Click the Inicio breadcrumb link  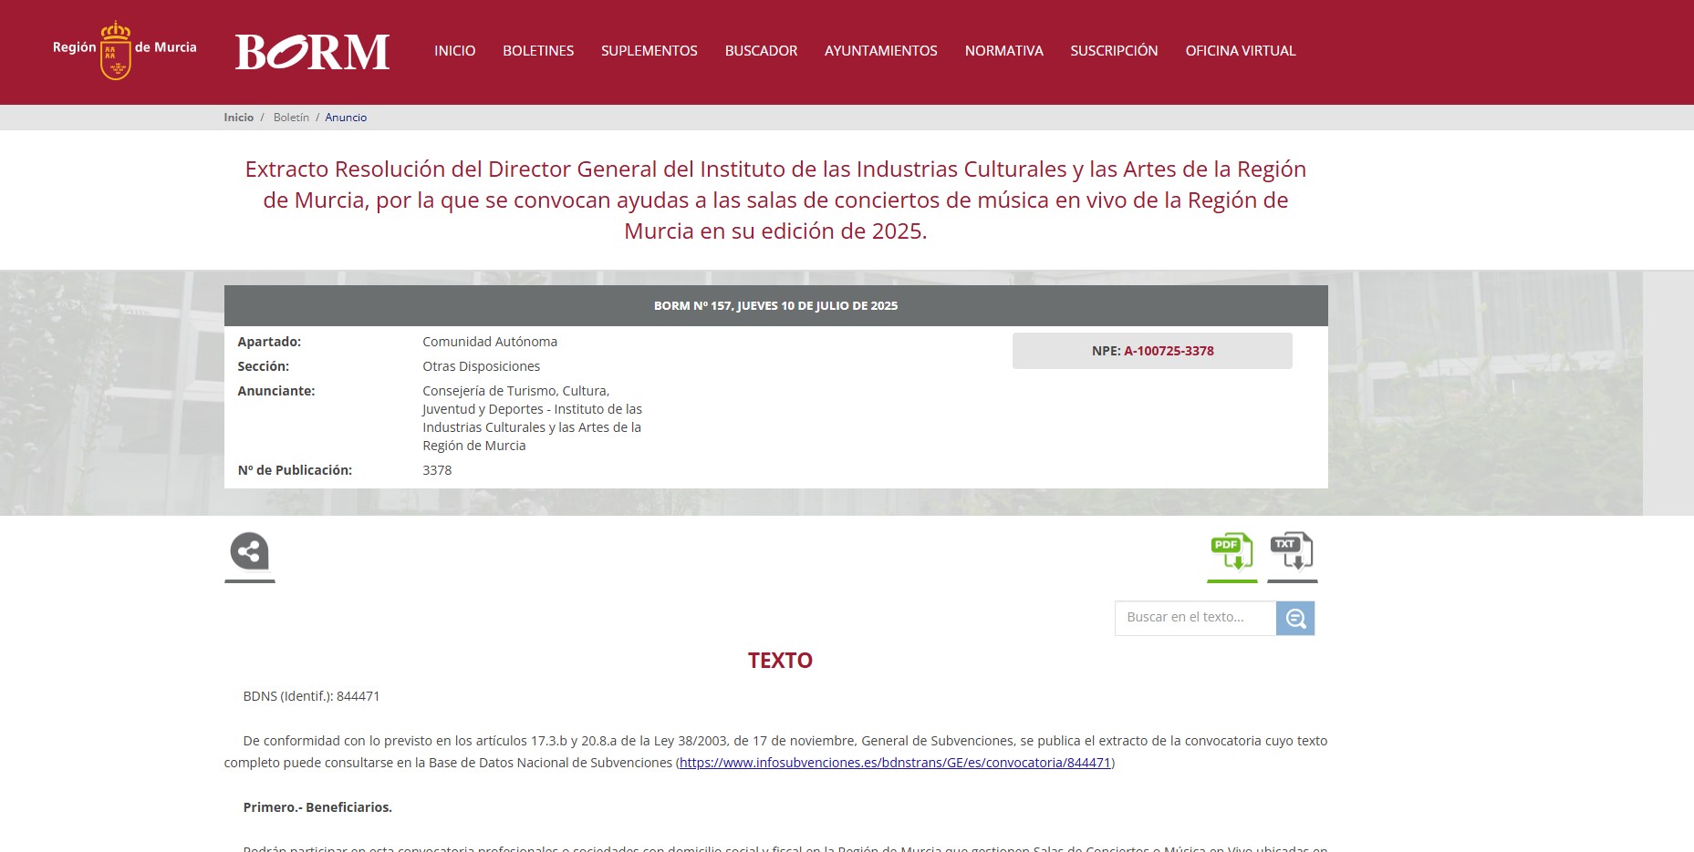point(239,118)
